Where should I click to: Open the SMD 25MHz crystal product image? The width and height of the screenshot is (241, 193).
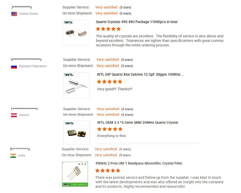tap(76, 132)
